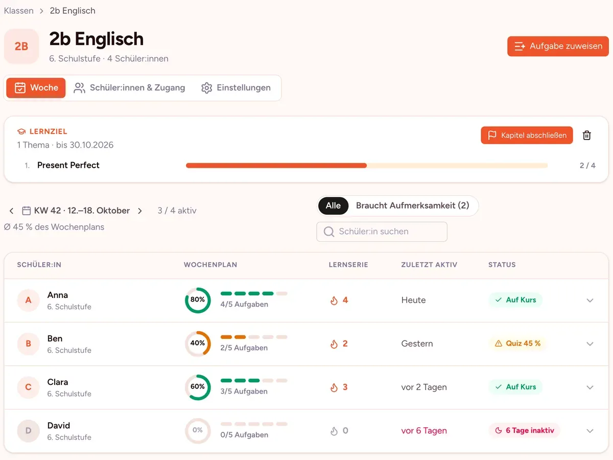Click Anna's avatar circle A
Viewport: 613px width, 460px height.
pyautogui.click(x=28, y=301)
